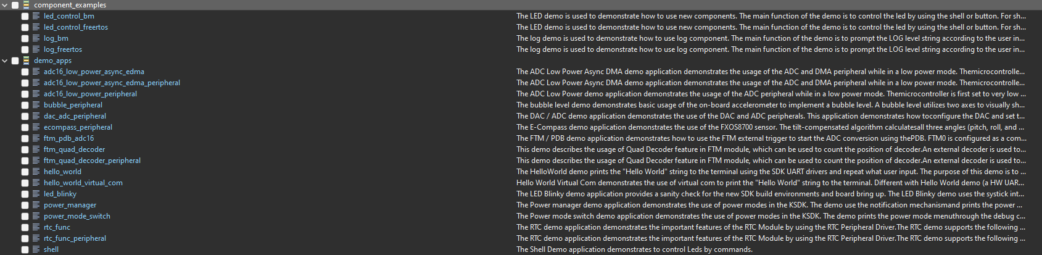1042x255 pixels.
Task: Click the component_examples folder icon
Action: point(27,5)
